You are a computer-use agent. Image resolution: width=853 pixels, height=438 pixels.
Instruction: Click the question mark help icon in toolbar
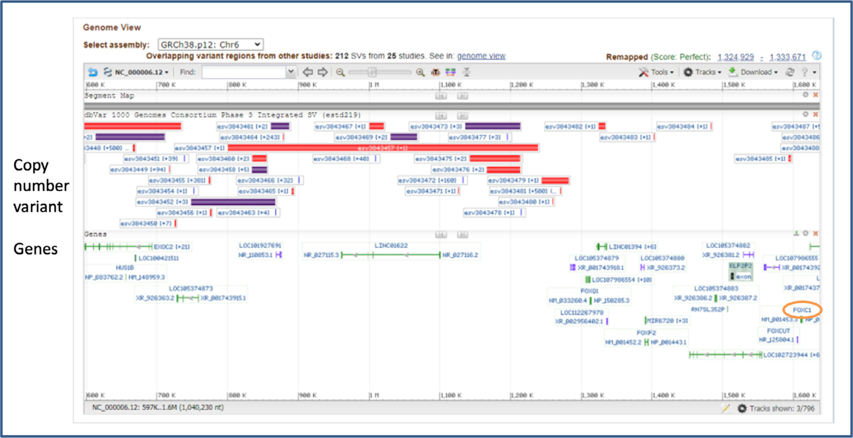[805, 72]
